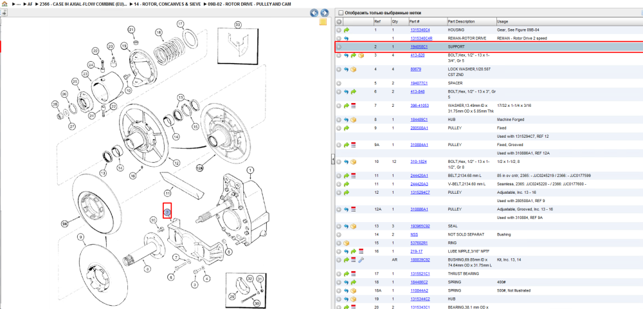
Task: Open the collapsed '...' breadcrumb level
Action: click(18, 4)
